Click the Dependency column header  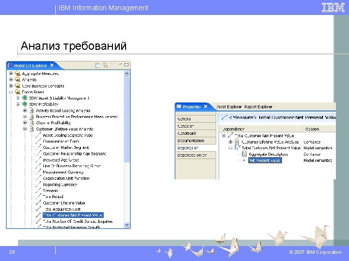(x=261, y=129)
